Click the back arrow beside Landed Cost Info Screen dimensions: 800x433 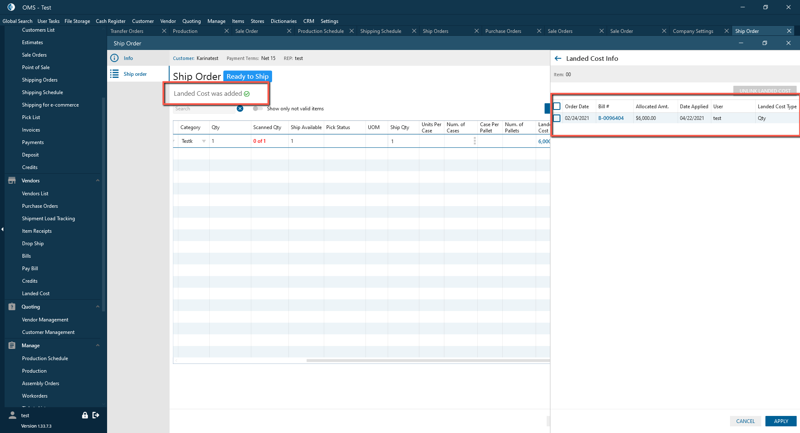(x=558, y=59)
